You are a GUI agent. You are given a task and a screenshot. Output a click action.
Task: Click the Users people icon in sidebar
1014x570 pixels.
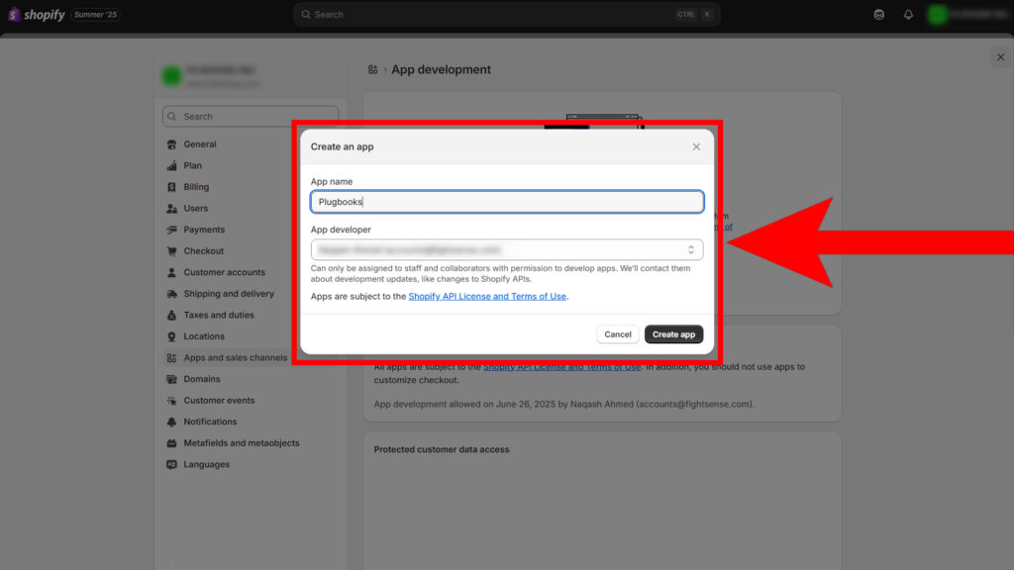point(171,208)
